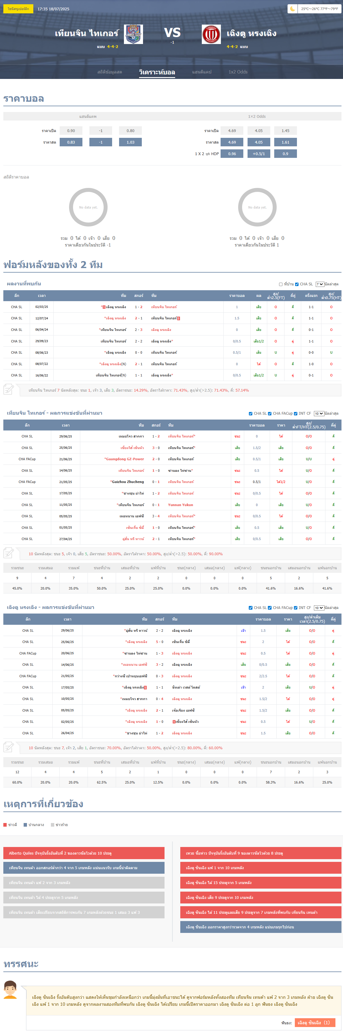Uncheck INT CF in Tianjin past matches filter
Screen dimensions: 343x1034
coord(295,413)
